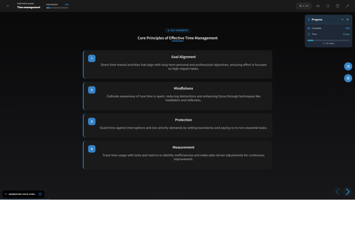355x228 pixels.
Task: Exit fullscreen using the collapse arrows icon
Action: click(x=347, y=6)
